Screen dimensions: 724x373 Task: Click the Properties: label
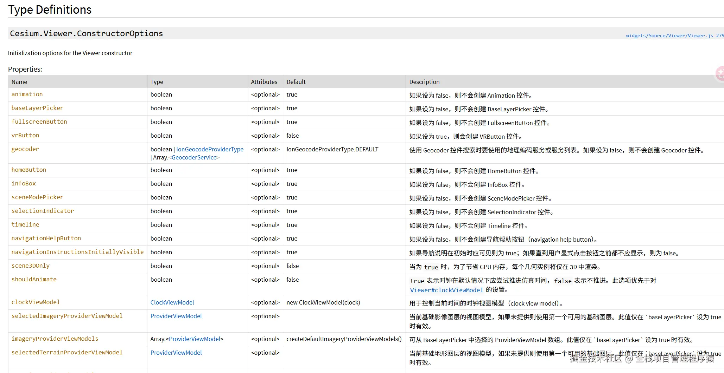coord(25,69)
